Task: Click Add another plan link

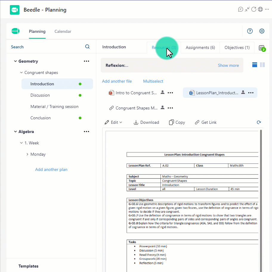Action: (x=51, y=169)
